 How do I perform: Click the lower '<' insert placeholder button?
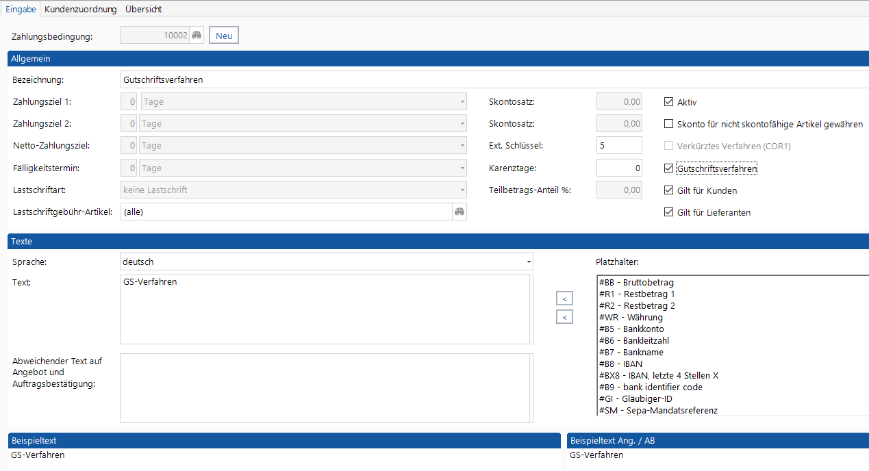point(564,317)
